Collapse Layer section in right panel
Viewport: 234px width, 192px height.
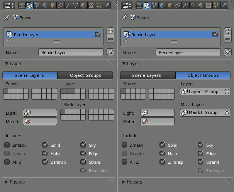click(124, 64)
